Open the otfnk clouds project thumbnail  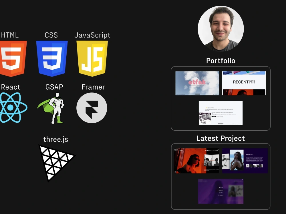coord(198,83)
